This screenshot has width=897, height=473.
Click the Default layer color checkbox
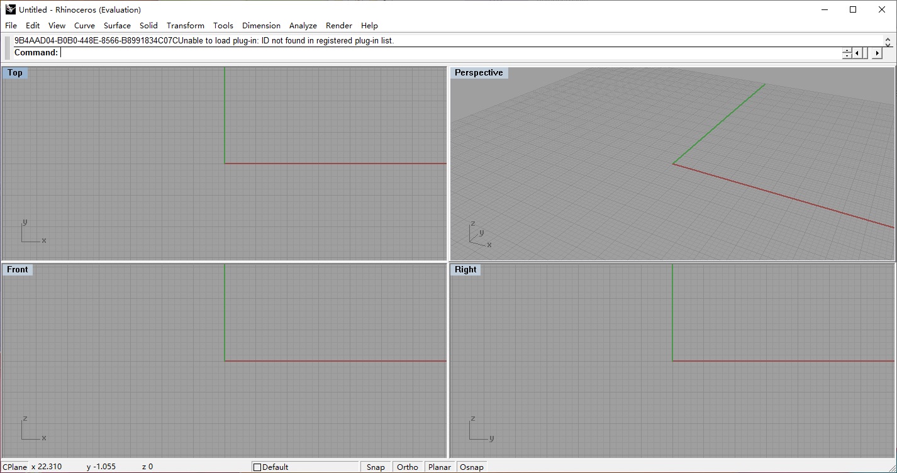257,467
